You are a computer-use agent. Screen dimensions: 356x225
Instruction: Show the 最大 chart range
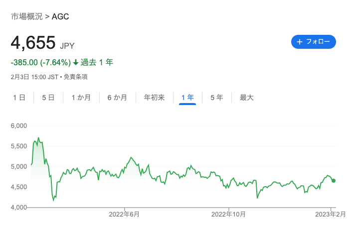pyautogui.click(x=247, y=98)
